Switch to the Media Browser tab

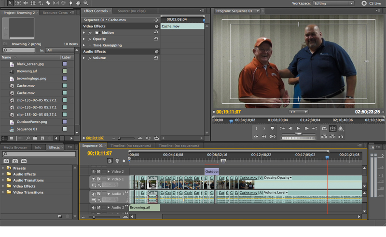tap(15, 147)
